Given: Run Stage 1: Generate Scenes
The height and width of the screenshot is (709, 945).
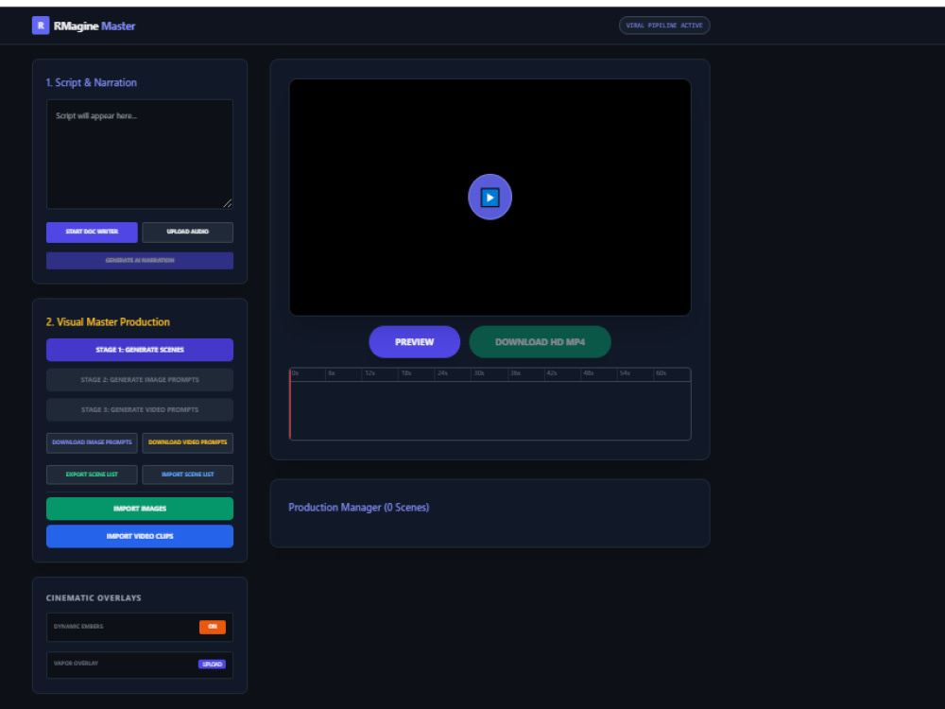Looking at the screenshot, I should tap(140, 350).
